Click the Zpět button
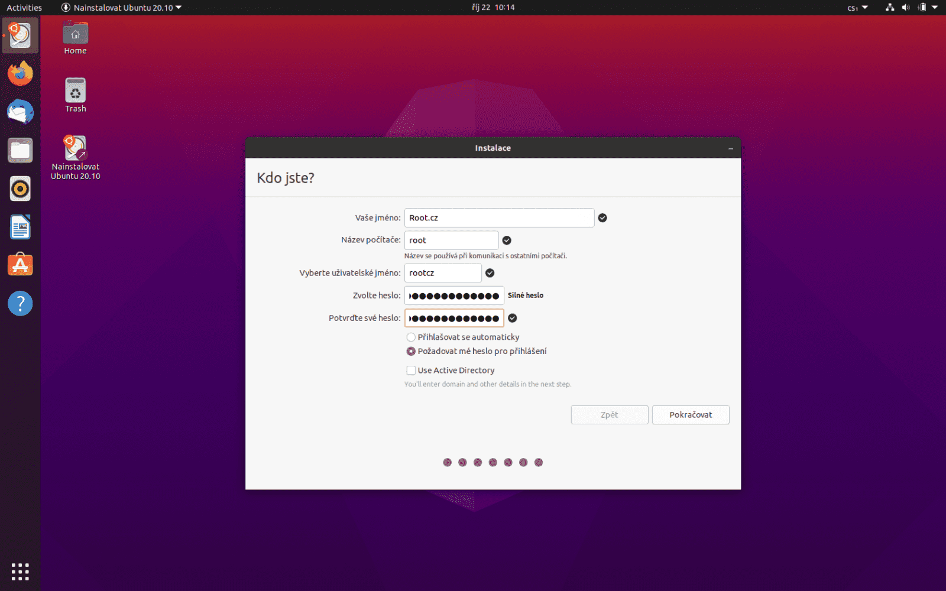 coord(609,414)
